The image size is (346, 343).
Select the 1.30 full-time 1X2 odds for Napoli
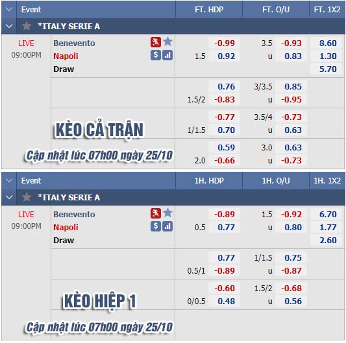coord(328,56)
